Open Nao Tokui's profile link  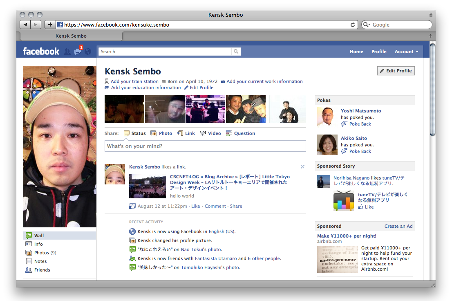192,250
